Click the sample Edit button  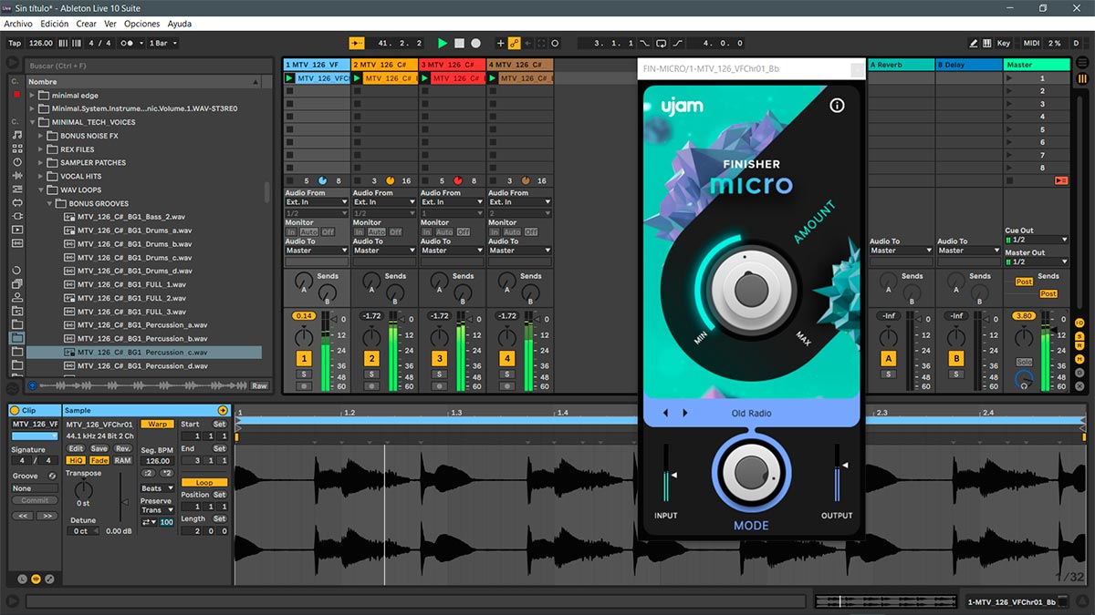click(x=76, y=448)
